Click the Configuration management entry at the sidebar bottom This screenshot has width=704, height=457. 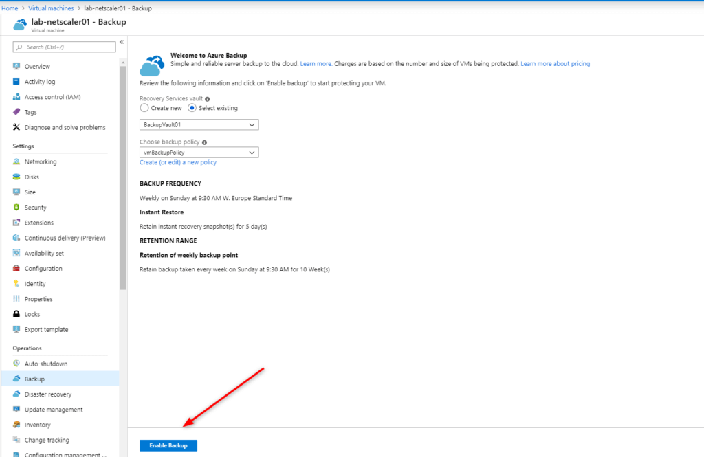[60, 454]
